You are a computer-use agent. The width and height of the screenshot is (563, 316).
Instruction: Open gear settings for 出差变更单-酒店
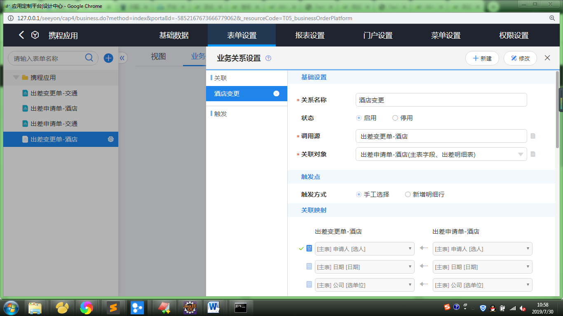tap(110, 139)
